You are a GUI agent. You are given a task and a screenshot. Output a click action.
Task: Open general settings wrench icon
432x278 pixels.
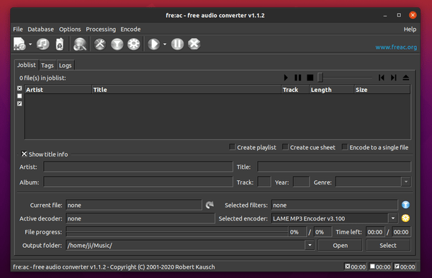click(100, 44)
